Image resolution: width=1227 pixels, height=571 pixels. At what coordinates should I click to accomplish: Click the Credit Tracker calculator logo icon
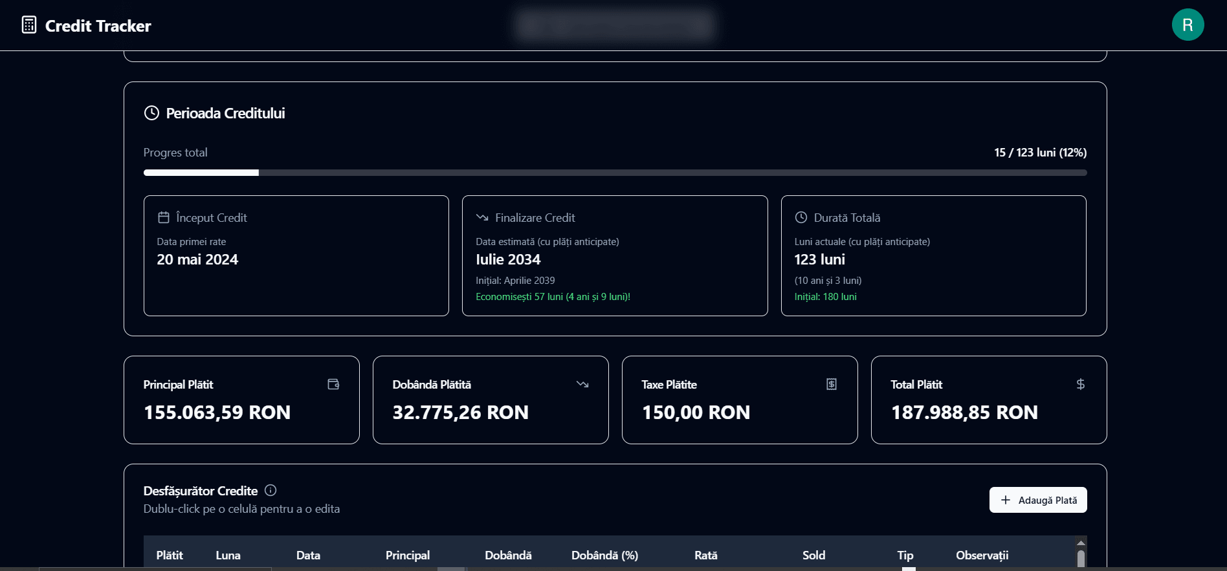pos(29,25)
